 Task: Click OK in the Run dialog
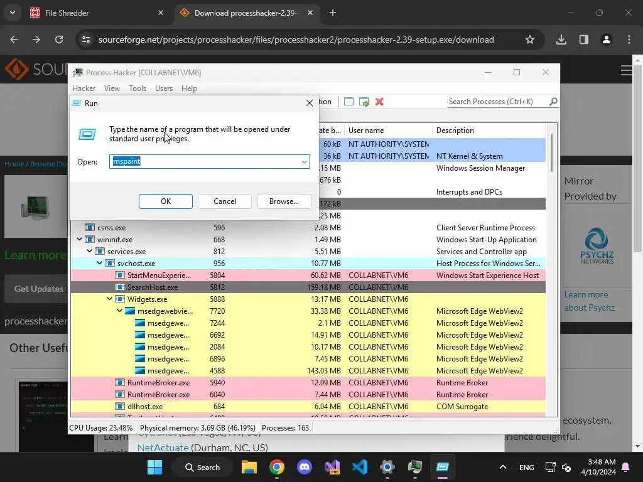[x=166, y=201]
